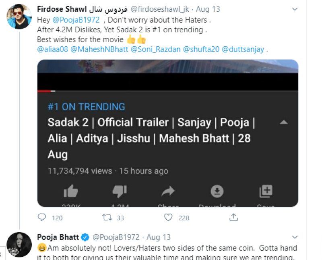Click the Download icon in the screenshot
322x260 pixels.
(x=217, y=191)
